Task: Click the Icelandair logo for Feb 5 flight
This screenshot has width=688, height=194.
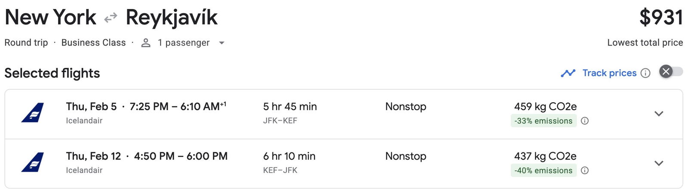Action: tap(33, 113)
